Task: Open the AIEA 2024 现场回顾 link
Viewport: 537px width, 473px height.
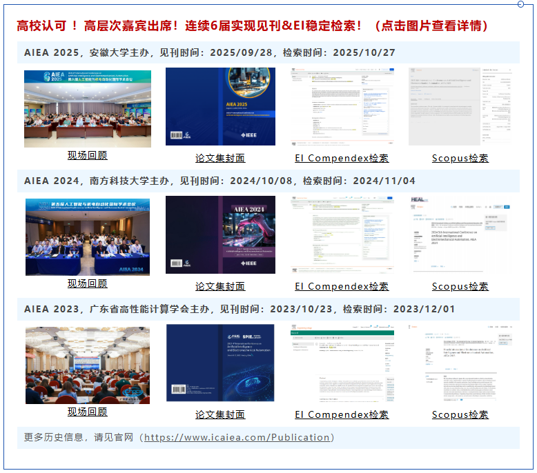Action: click(x=88, y=283)
